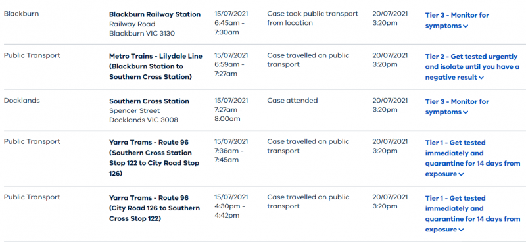Click chevron after 'exposure' in 7:36am tram row
This screenshot has height=242, width=526.
click(x=461, y=174)
